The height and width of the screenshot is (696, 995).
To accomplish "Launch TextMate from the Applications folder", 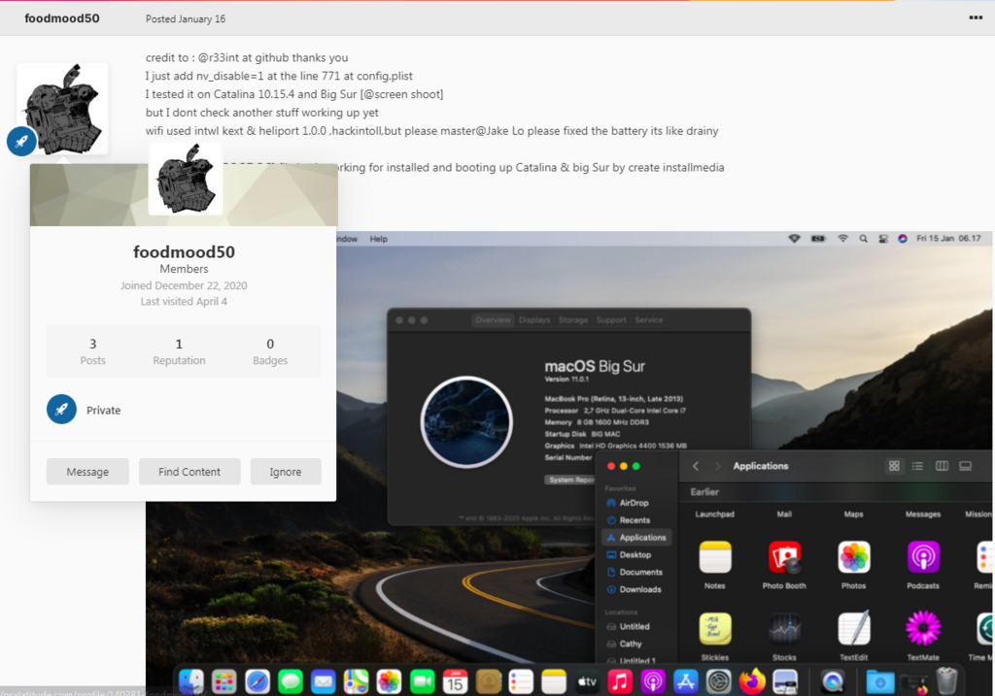I will pos(922,629).
